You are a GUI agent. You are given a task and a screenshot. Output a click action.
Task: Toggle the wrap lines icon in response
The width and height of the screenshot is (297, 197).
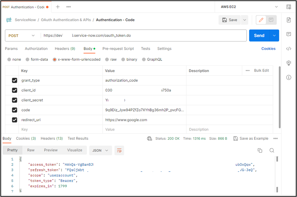click(119, 151)
